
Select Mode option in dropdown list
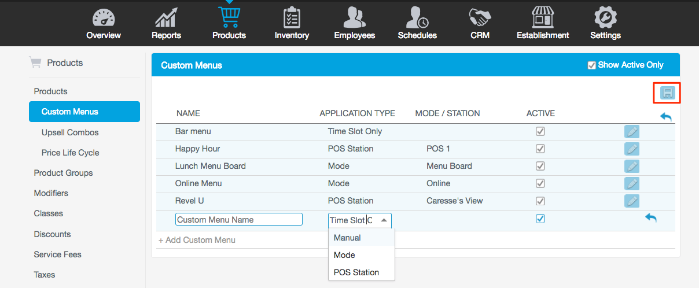click(344, 255)
